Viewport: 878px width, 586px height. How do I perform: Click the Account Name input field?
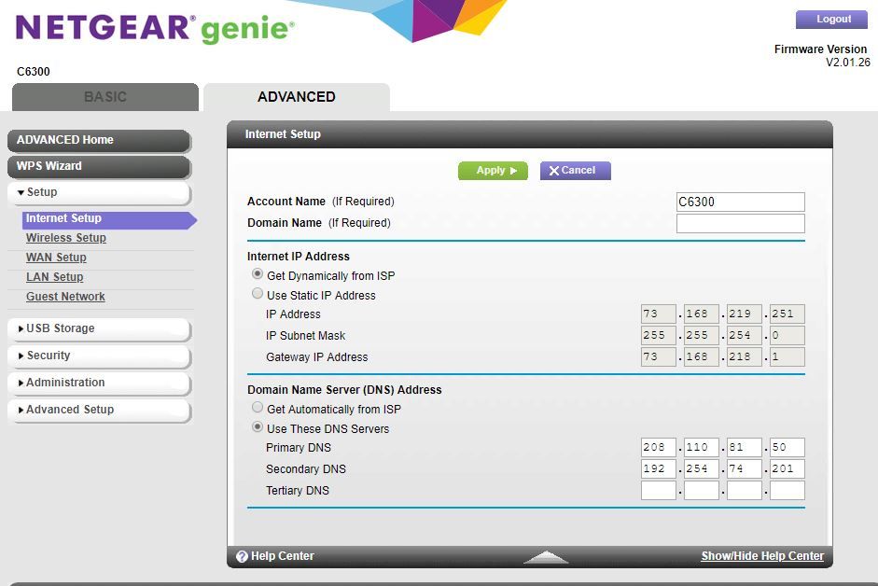pos(740,202)
